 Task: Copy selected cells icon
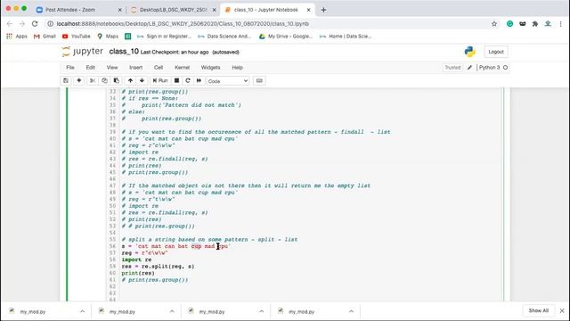tap(104, 80)
